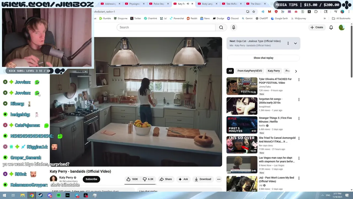Screen dimensions: 353x199
Task: Open options menu for Las Vegas man video
Action: coord(299,158)
